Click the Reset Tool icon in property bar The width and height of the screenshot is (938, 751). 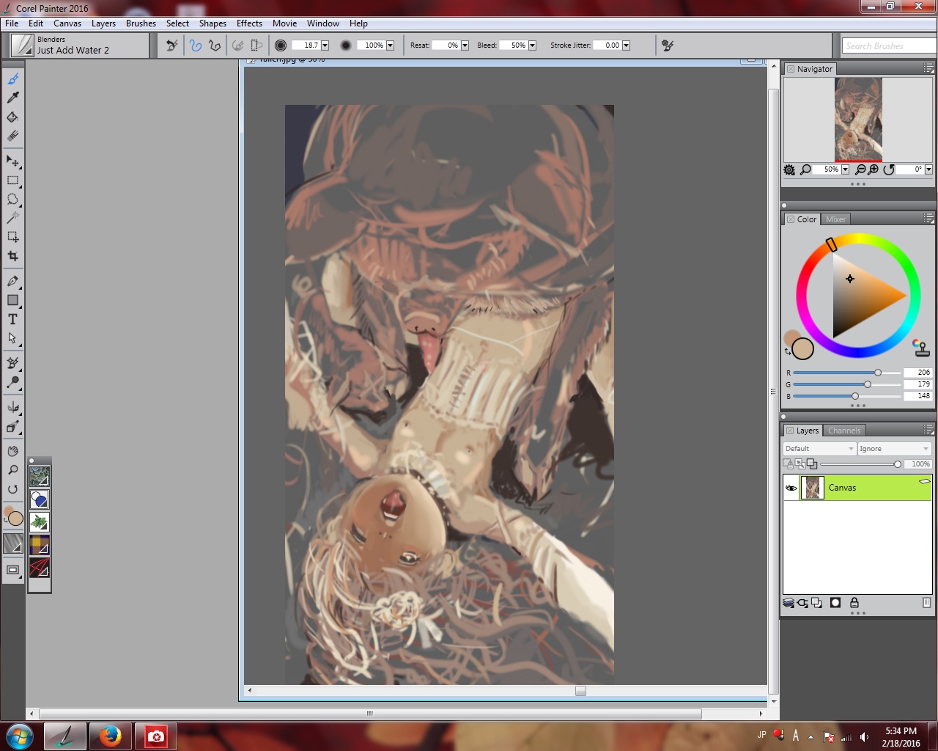click(171, 45)
